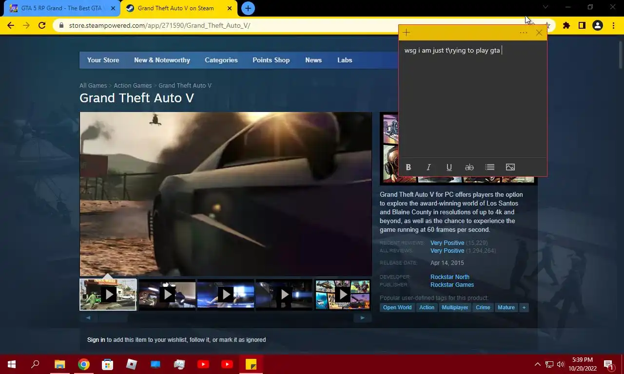
Task: Select the Crime tag
Action: pos(483,307)
